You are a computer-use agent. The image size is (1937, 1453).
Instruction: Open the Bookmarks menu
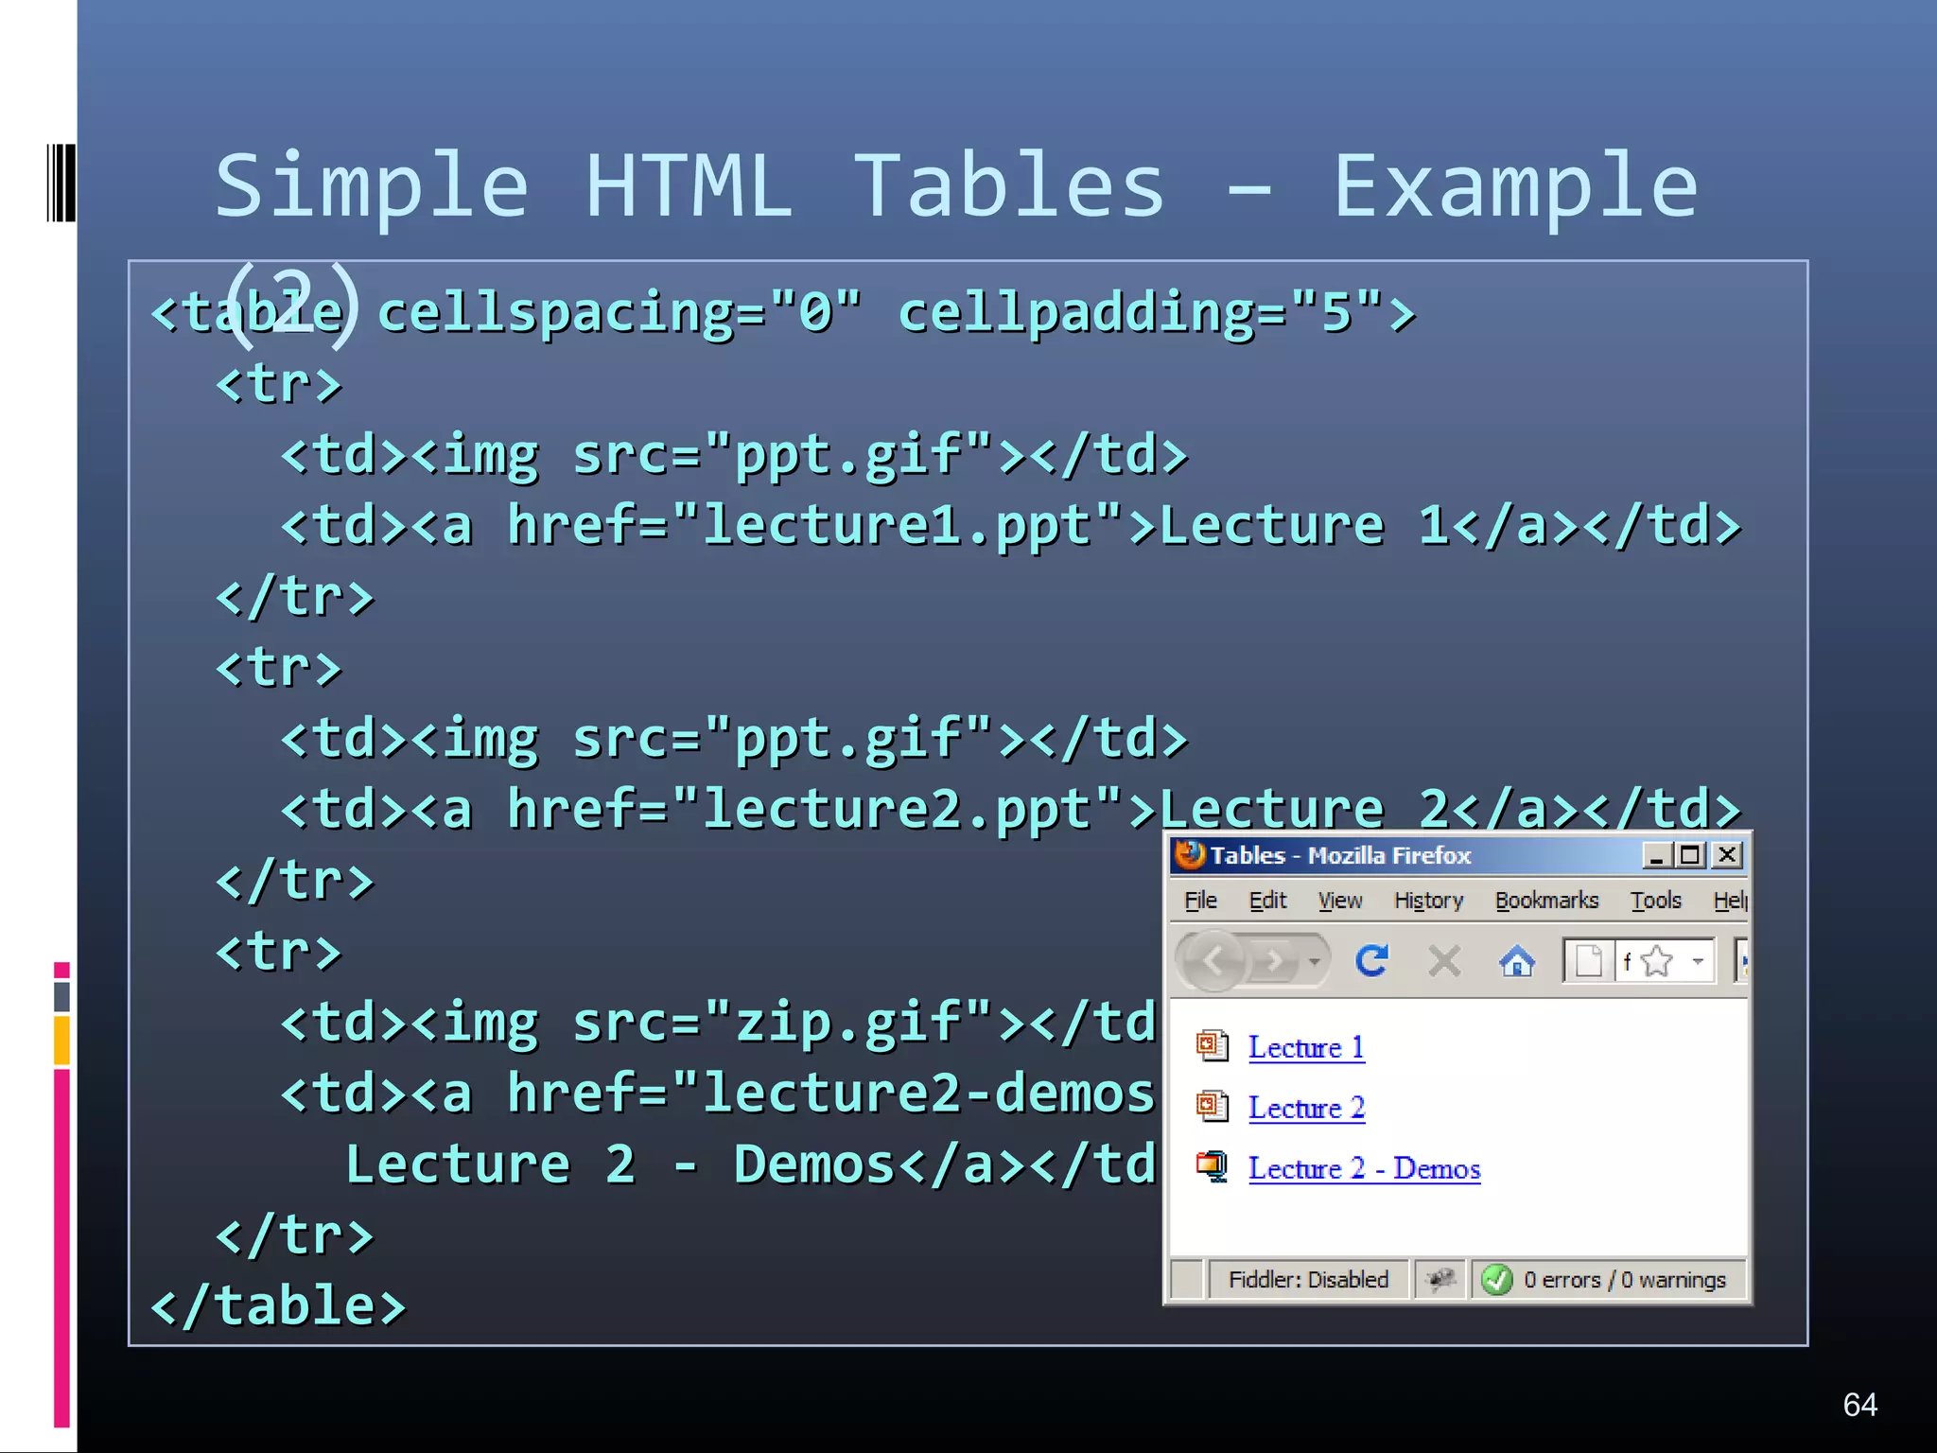[1546, 901]
